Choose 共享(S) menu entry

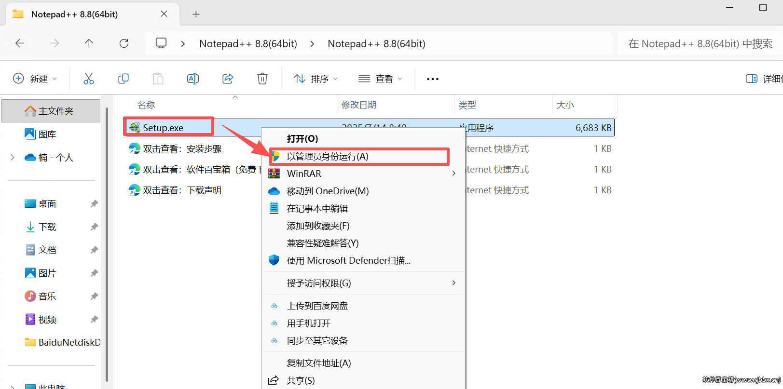364,380
